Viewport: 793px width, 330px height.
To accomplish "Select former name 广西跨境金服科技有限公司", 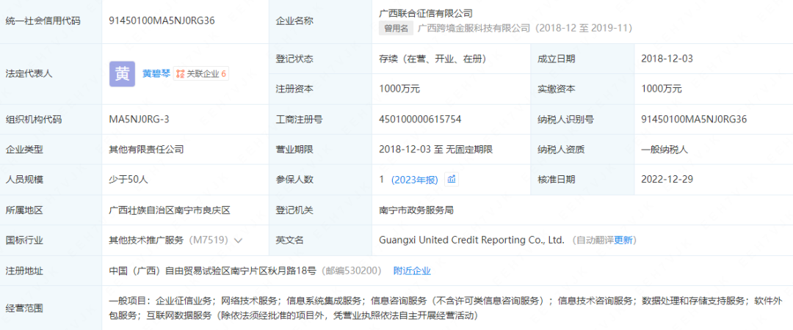I will 474,29.
